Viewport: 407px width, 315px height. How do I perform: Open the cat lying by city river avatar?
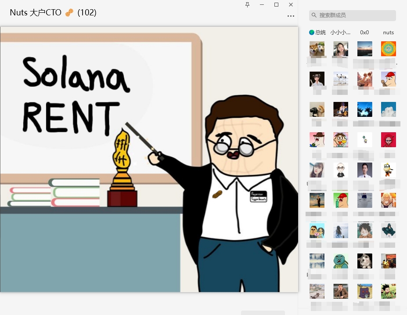(x=317, y=291)
